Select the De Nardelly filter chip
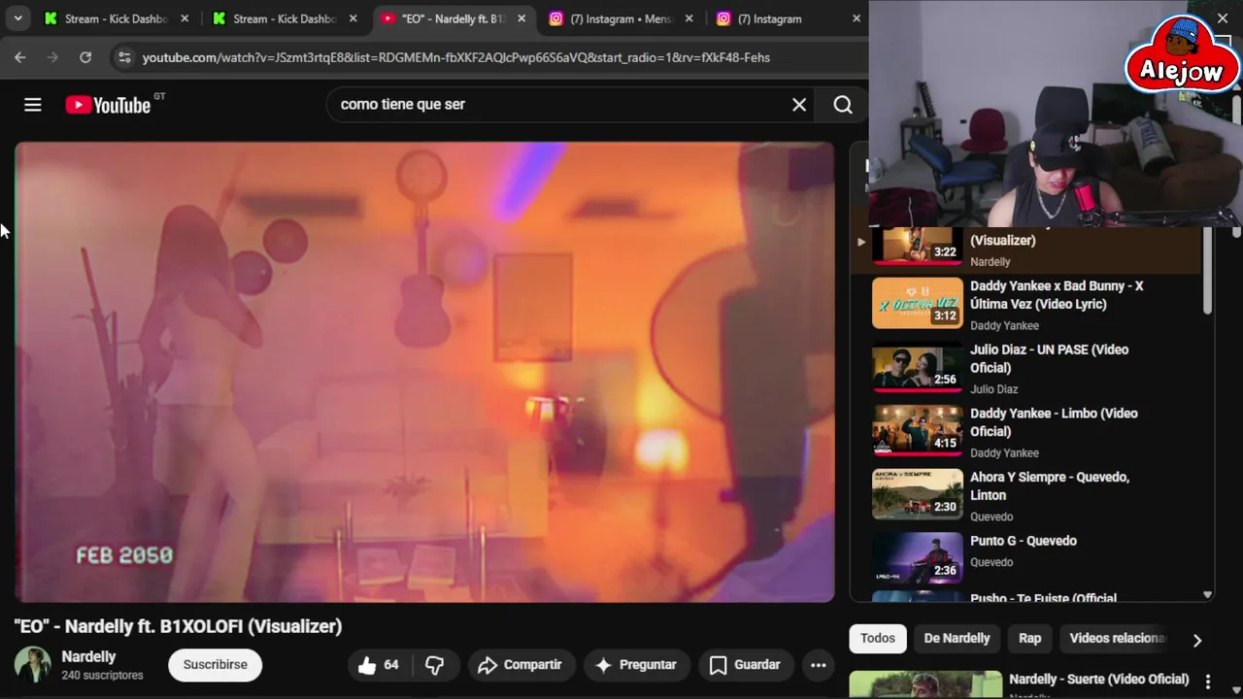This screenshot has height=699, width=1243. (957, 638)
